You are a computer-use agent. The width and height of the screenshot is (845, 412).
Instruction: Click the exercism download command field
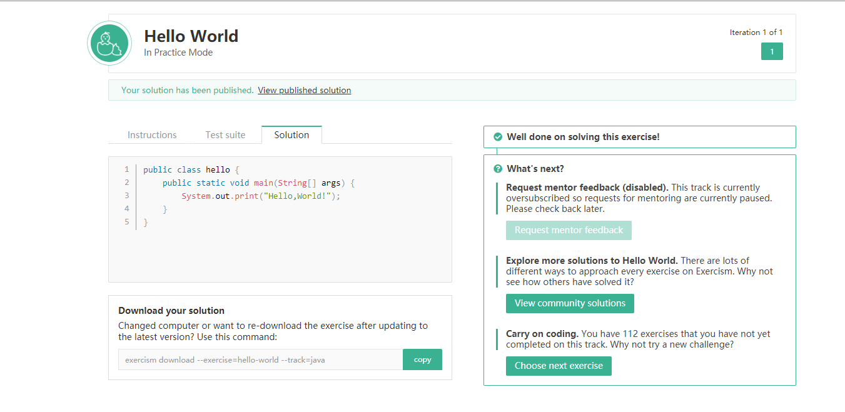click(260, 359)
